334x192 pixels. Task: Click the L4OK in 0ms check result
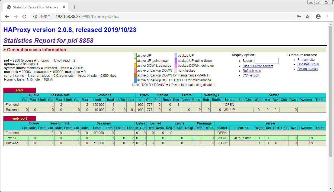(242, 138)
